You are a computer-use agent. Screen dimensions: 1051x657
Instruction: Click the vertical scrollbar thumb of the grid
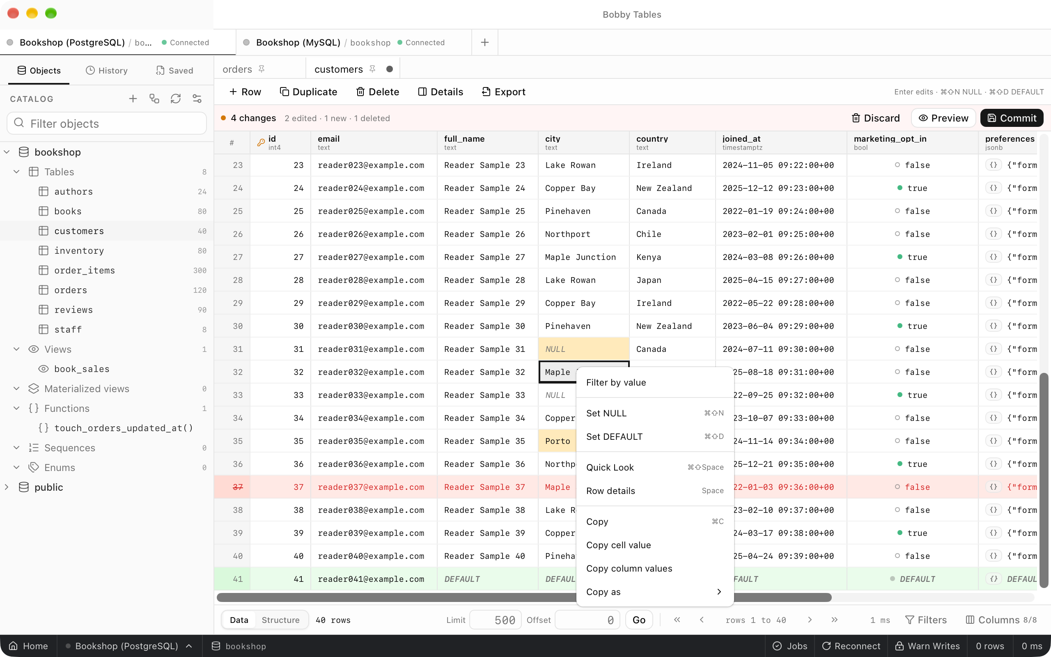click(1044, 480)
